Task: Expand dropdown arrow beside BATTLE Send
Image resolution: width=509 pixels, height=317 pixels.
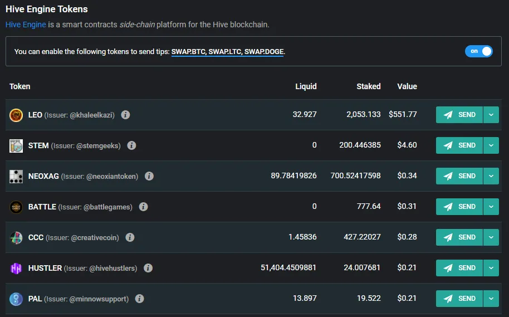Action: point(491,207)
